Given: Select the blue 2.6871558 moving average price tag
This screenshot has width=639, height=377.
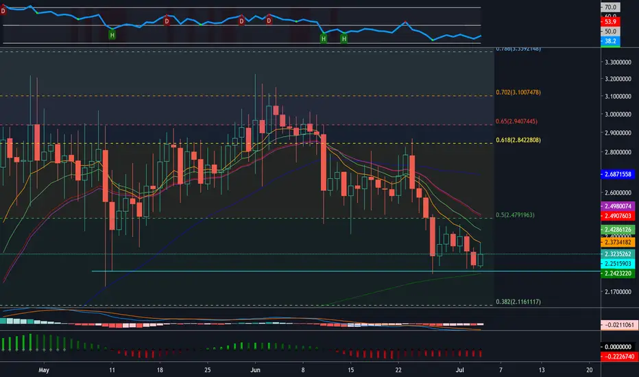Looking at the screenshot, I should 617,174.
